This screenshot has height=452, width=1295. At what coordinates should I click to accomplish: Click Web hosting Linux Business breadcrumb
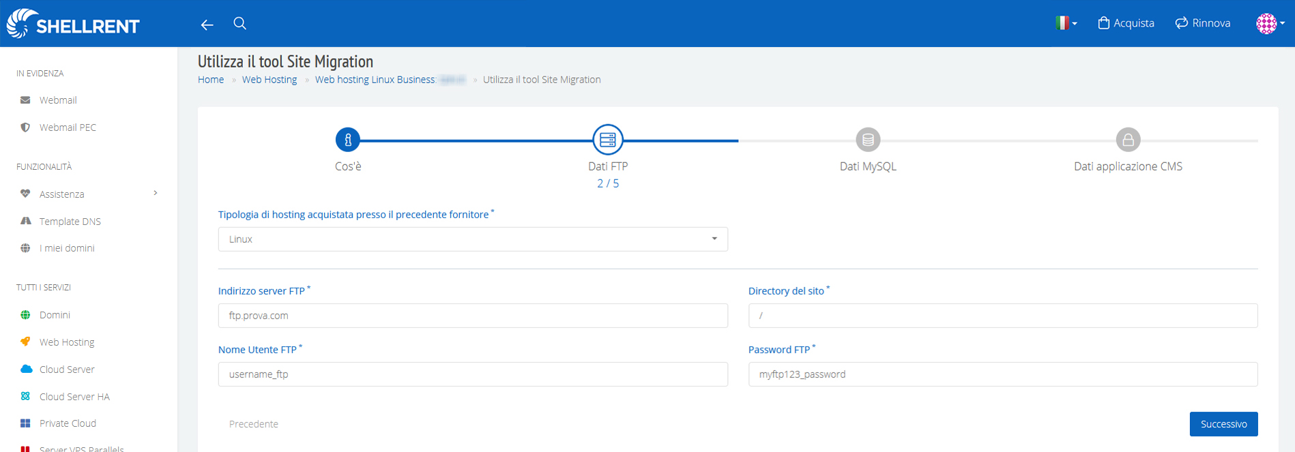point(375,80)
